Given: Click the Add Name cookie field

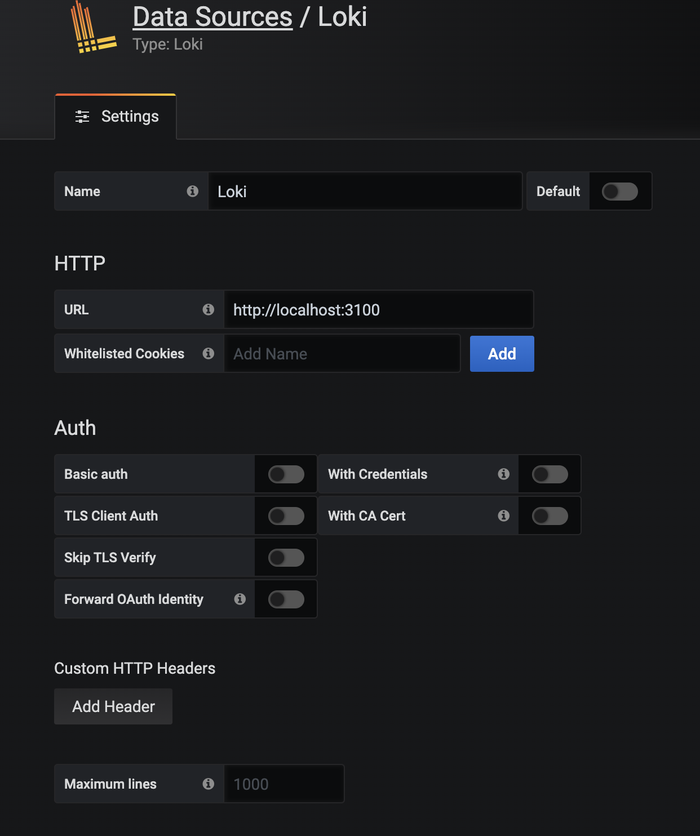Looking at the screenshot, I should pyautogui.click(x=342, y=353).
